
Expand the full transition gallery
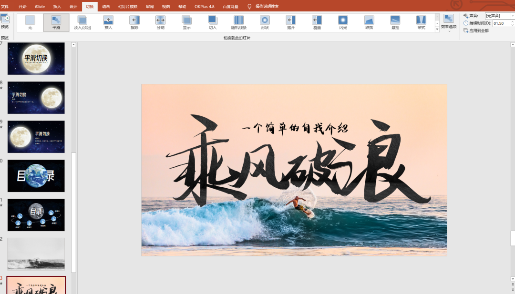point(437,29)
